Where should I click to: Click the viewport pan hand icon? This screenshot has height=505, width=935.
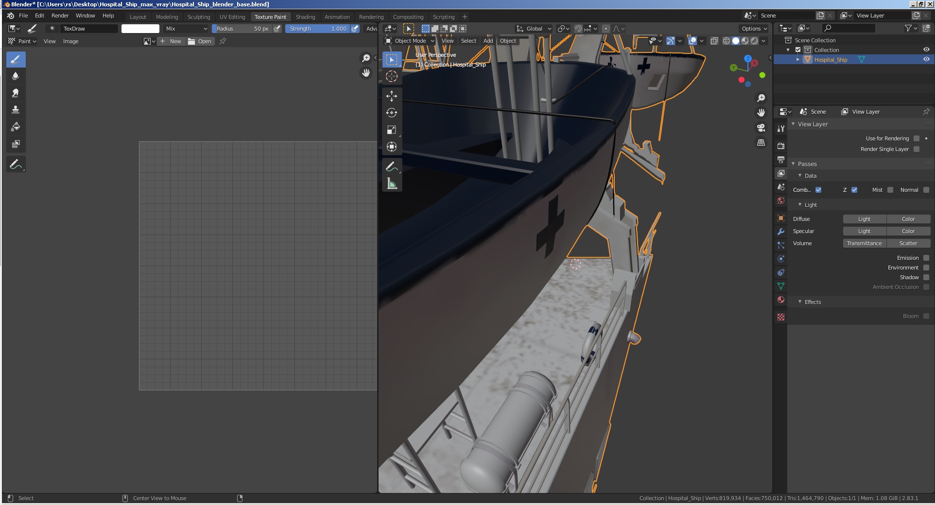(x=761, y=113)
